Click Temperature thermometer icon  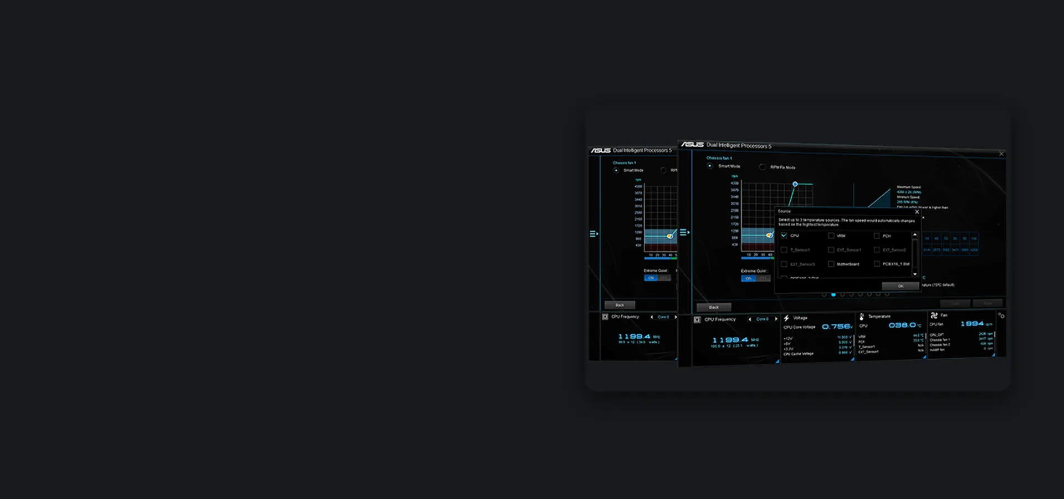point(862,317)
